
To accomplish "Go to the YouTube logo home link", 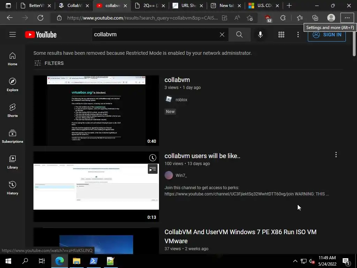I will (41, 35).
